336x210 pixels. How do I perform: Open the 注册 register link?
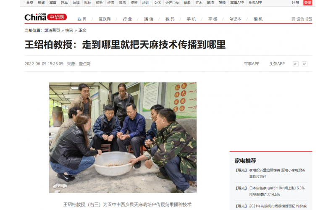pos(295,3)
